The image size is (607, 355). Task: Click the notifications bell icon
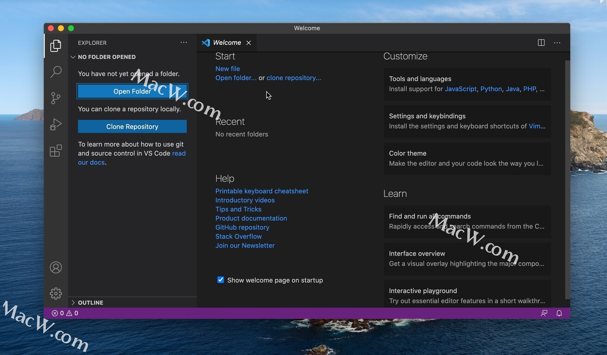click(x=559, y=313)
